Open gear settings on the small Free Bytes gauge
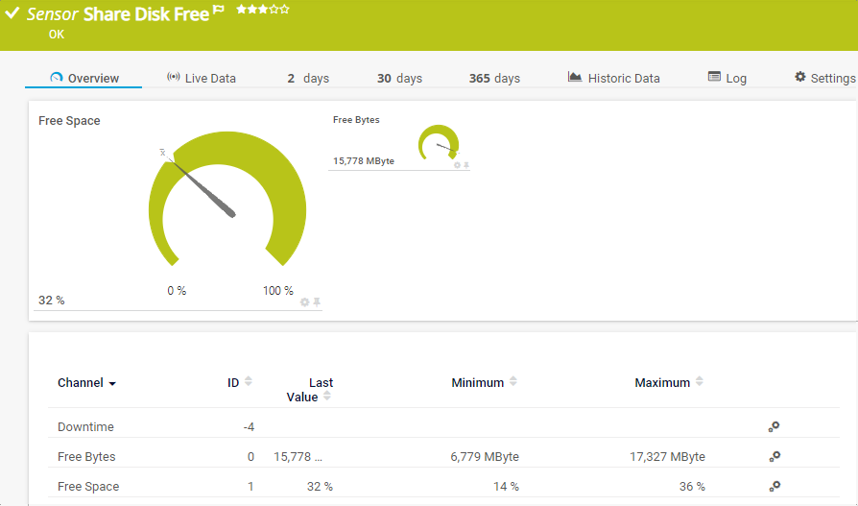Viewport: 858px width, 506px height. (457, 165)
